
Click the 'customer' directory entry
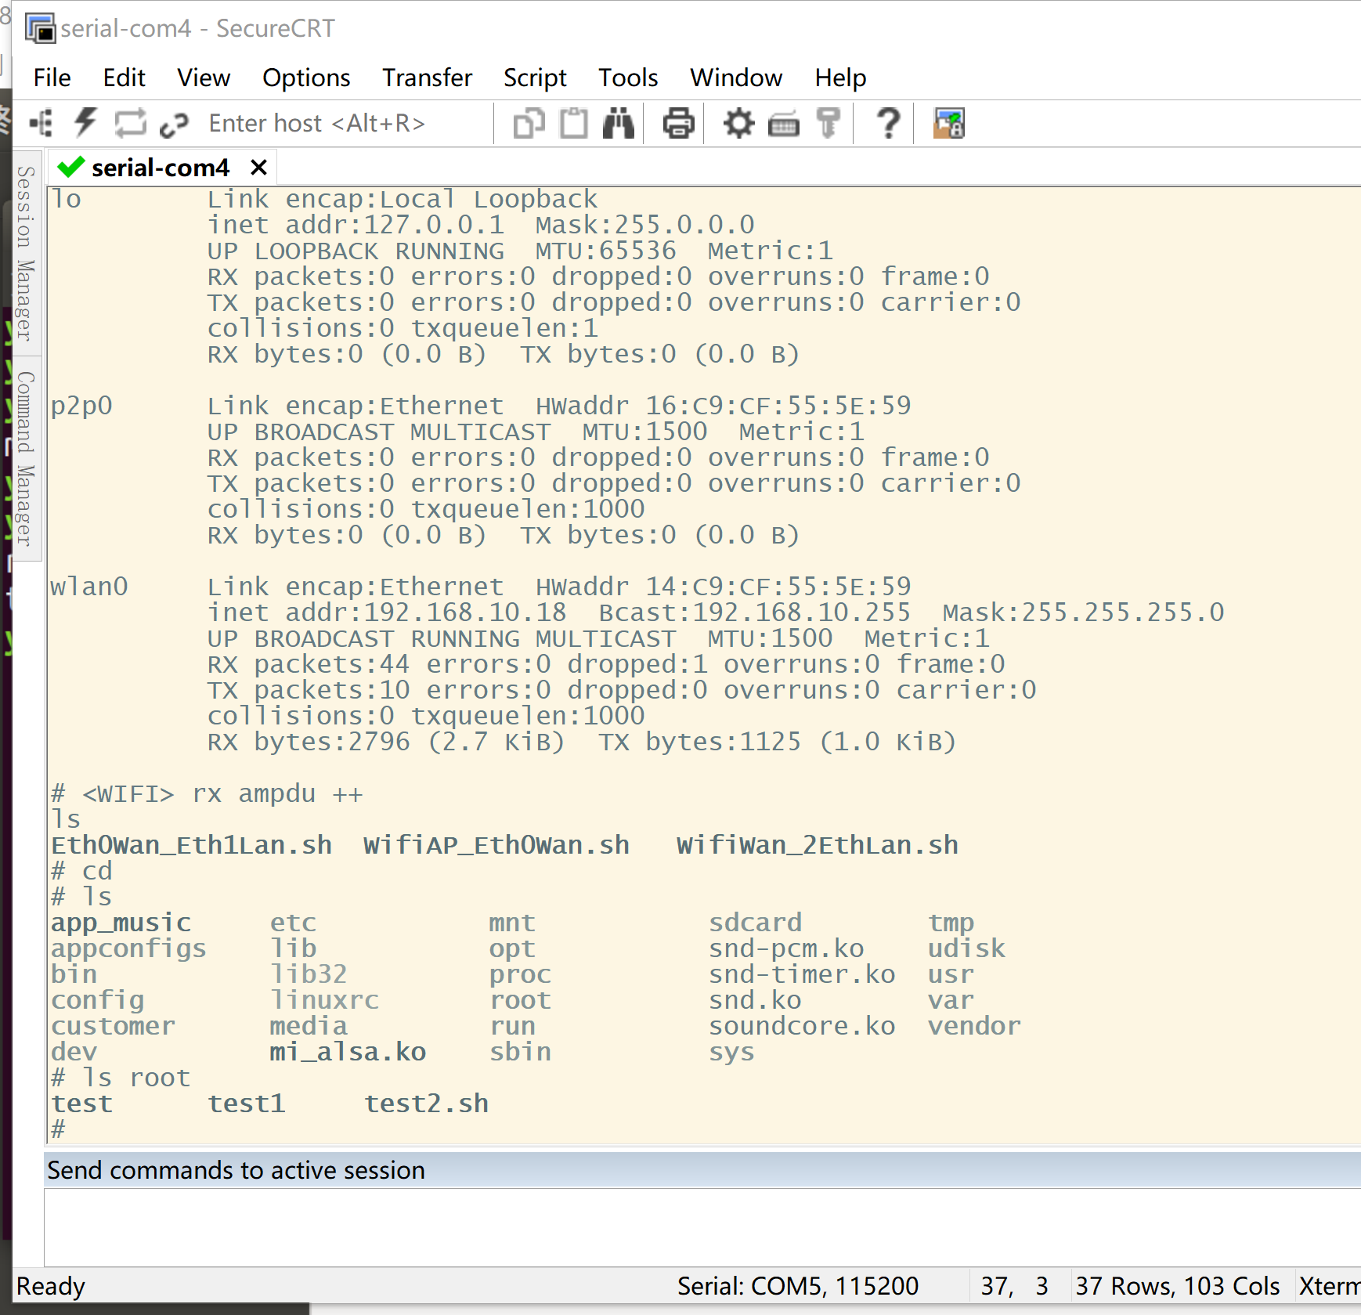(113, 1026)
